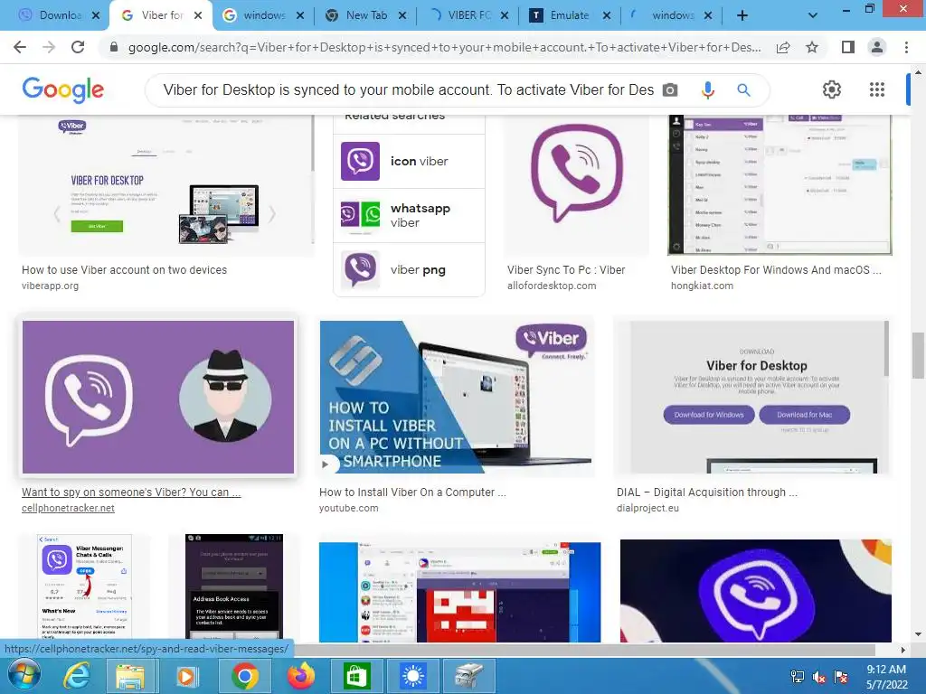Open the 'Viber Sync To Pc : Viber' result
Viewport: 926px width, 694px height.
click(566, 269)
